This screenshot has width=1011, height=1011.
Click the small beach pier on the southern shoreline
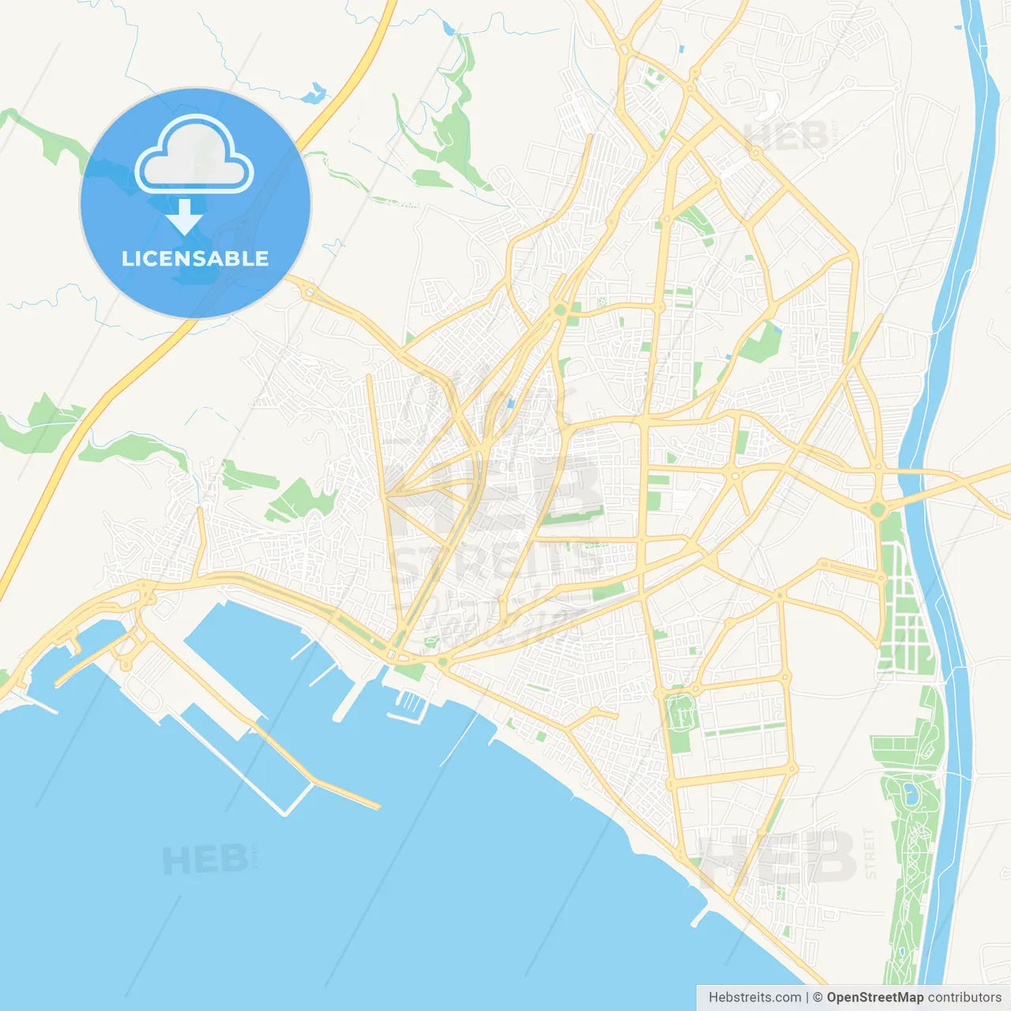[x=699, y=917]
